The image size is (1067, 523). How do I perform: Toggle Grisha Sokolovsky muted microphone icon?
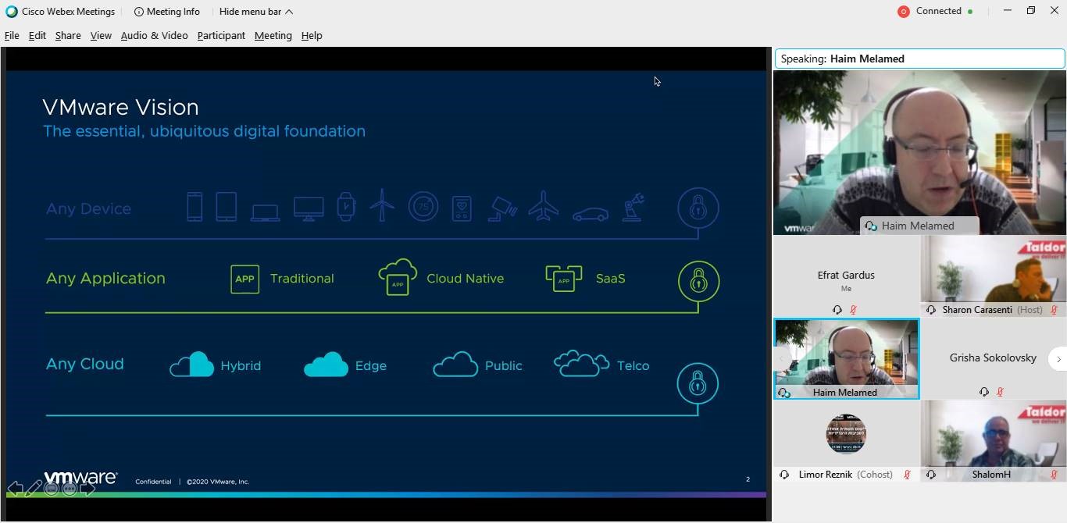(x=1000, y=392)
